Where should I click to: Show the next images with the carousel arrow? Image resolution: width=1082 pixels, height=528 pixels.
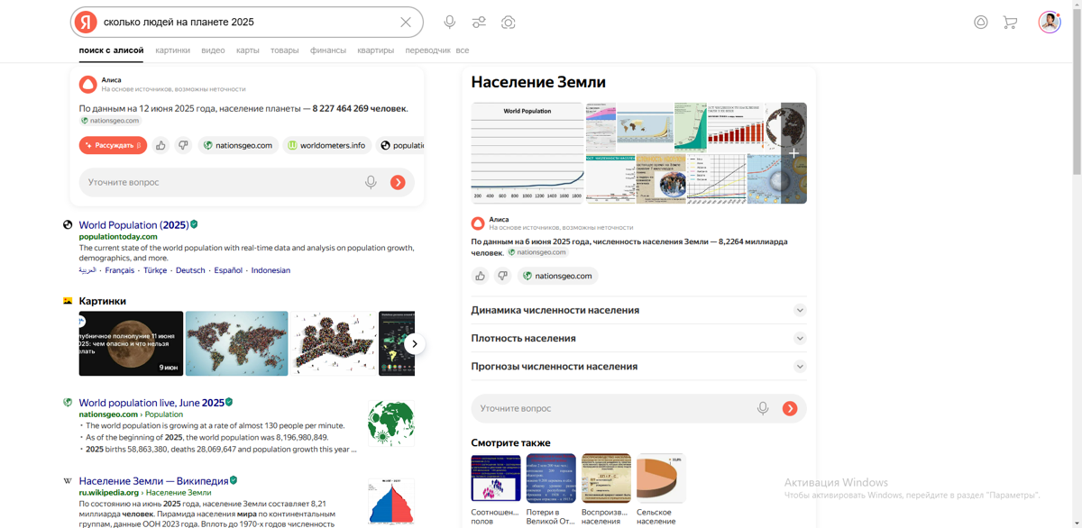pos(414,343)
